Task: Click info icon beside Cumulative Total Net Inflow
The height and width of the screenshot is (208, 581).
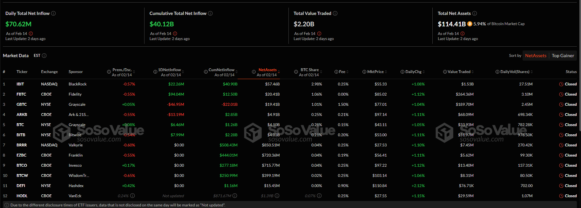Action: pos(210,13)
